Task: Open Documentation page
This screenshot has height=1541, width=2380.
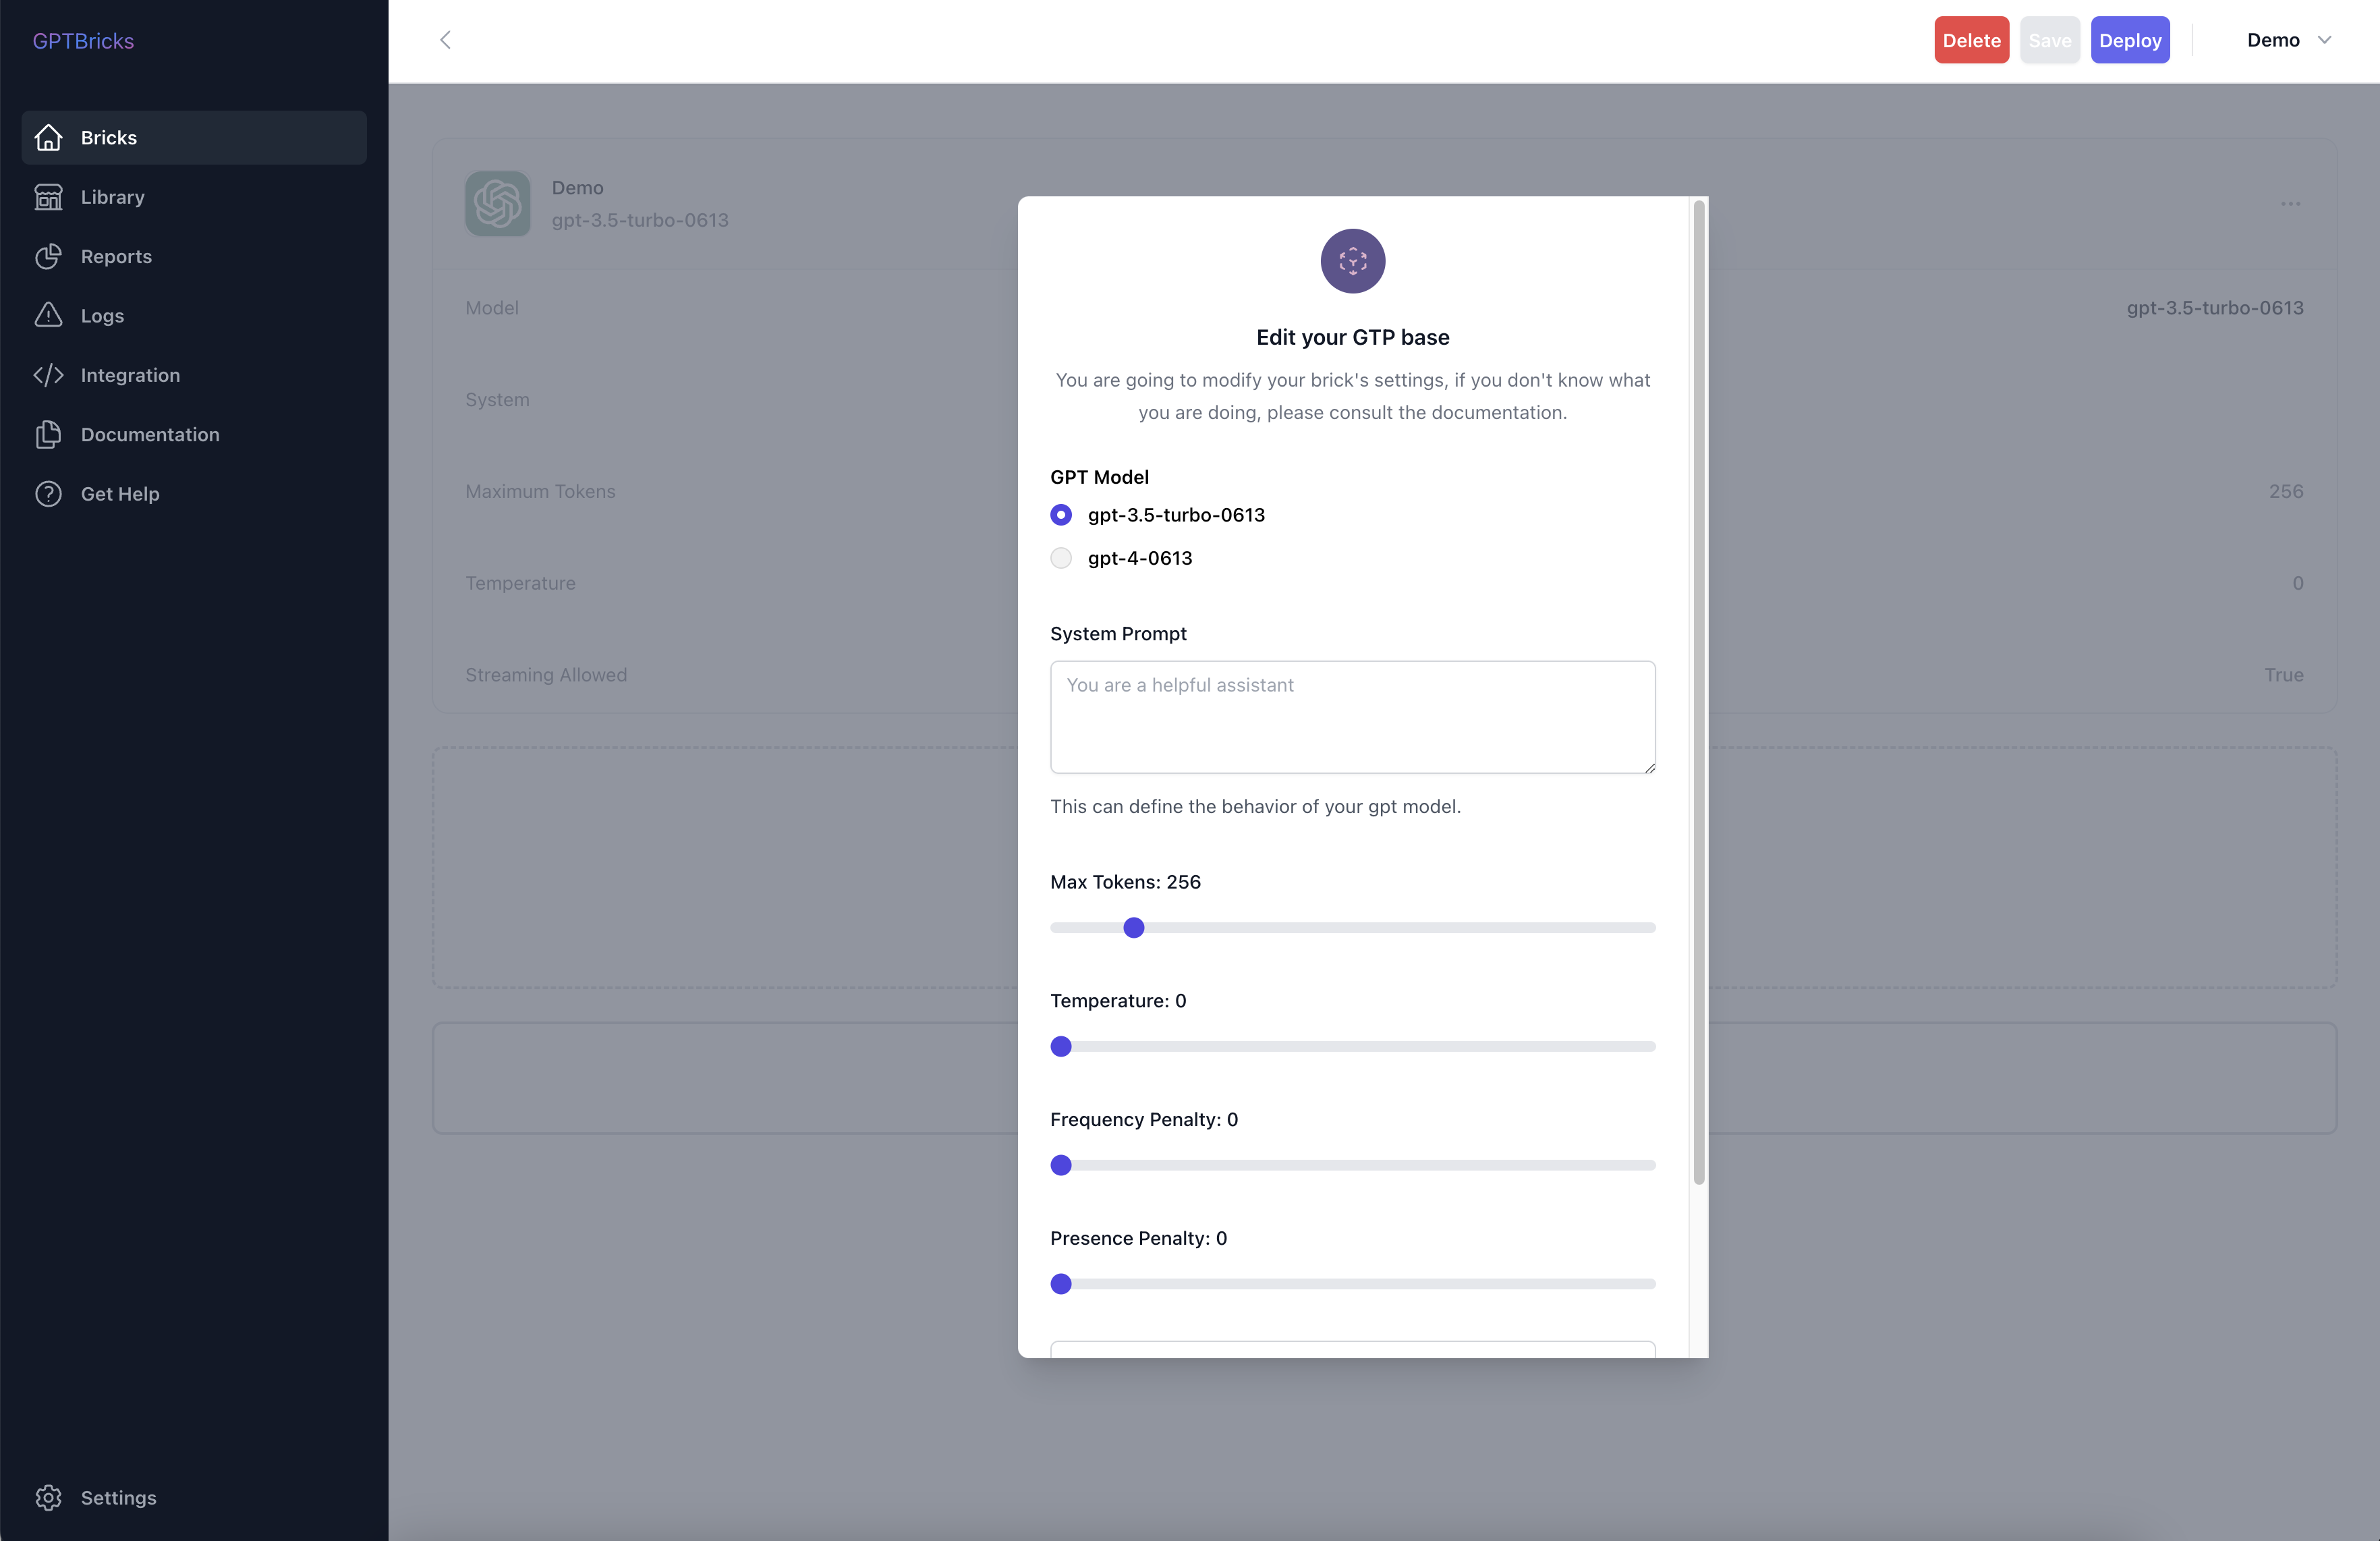Action: [x=194, y=434]
